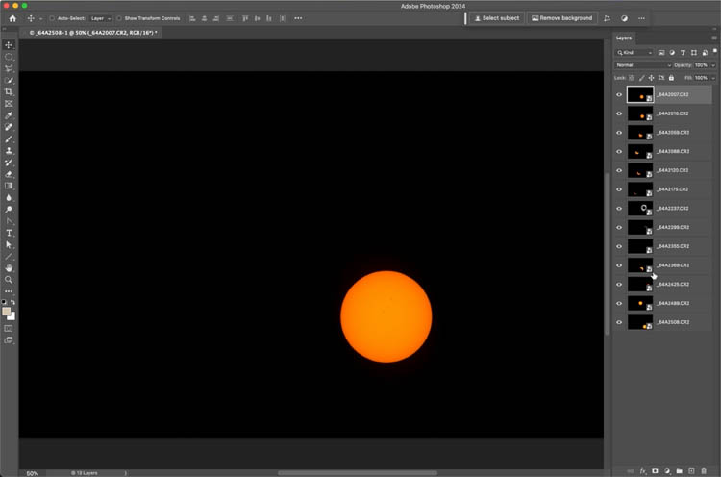721x477 pixels.
Task: Expand the status bar info arrow
Action: pos(126,473)
